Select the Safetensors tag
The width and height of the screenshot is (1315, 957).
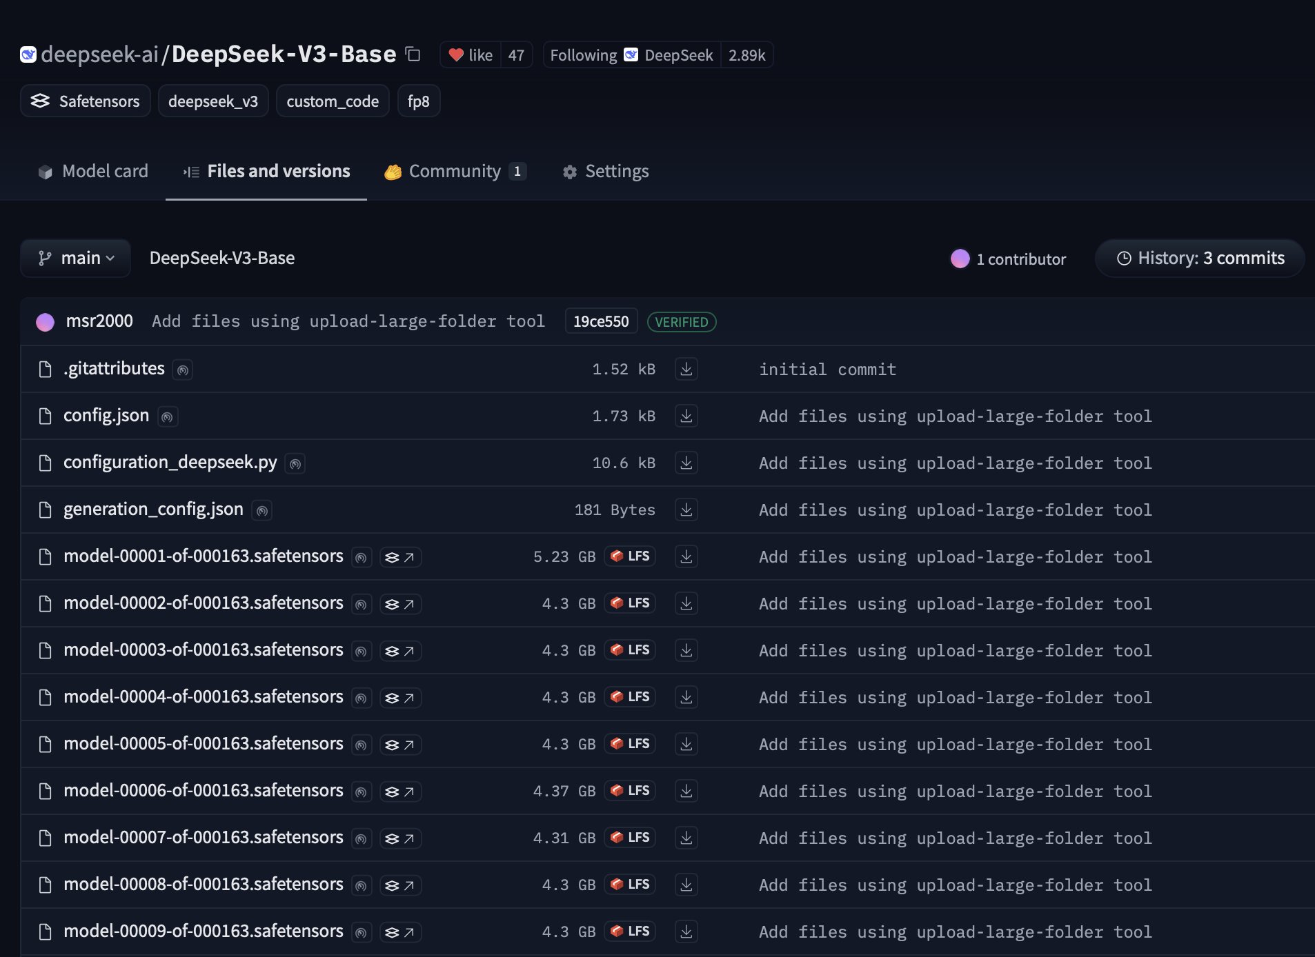(86, 101)
